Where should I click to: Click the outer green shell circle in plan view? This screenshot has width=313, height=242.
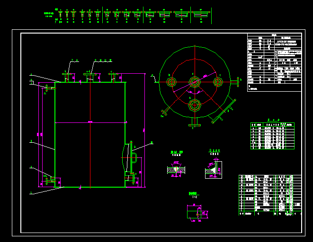pos(195,82)
